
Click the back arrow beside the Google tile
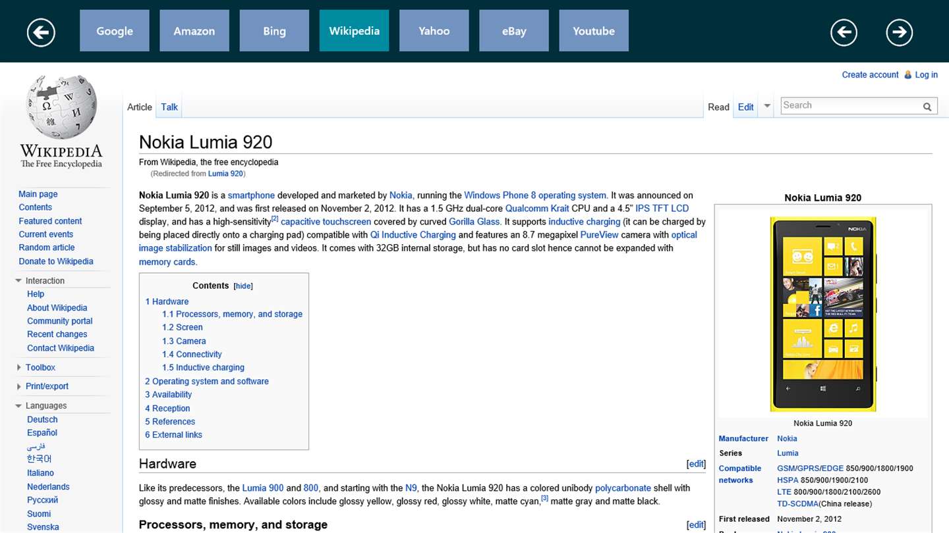pyautogui.click(x=41, y=32)
